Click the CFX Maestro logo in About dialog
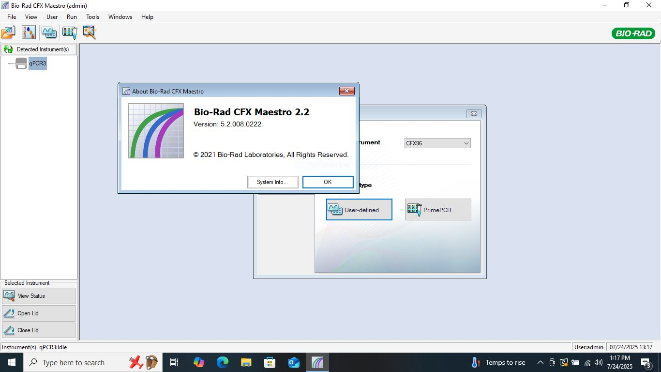Image resolution: width=661 pixels, height=372 pixels. pos(156,131)
